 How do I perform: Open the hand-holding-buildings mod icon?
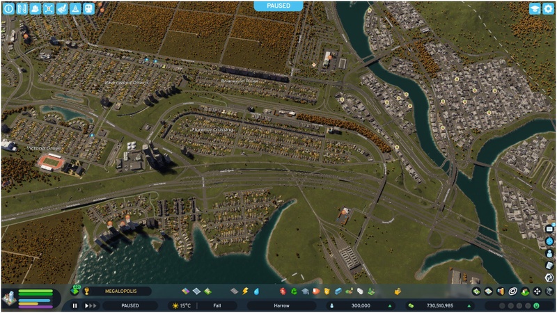36,8
